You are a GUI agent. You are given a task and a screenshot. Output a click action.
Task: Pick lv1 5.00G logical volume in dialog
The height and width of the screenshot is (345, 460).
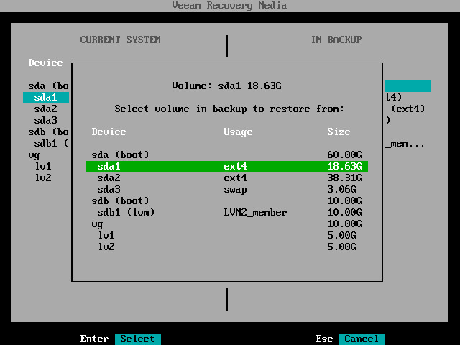coord(227,236)
